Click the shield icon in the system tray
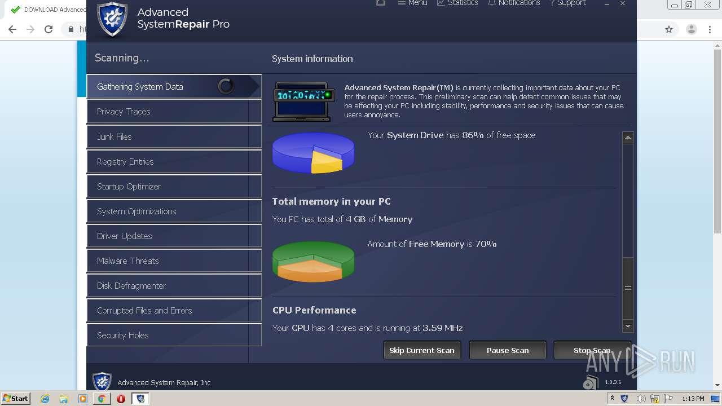 click(x=624, y=399)
